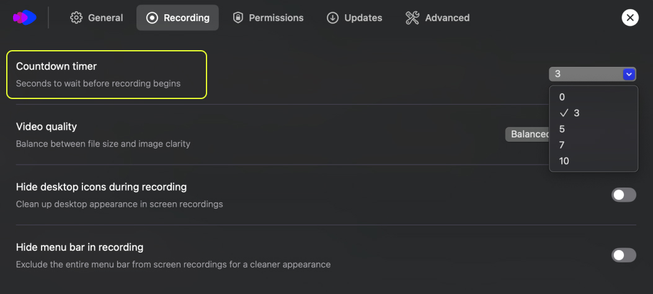Select 5 seconds countdown option
653x294 pixels.
[593, 129]
